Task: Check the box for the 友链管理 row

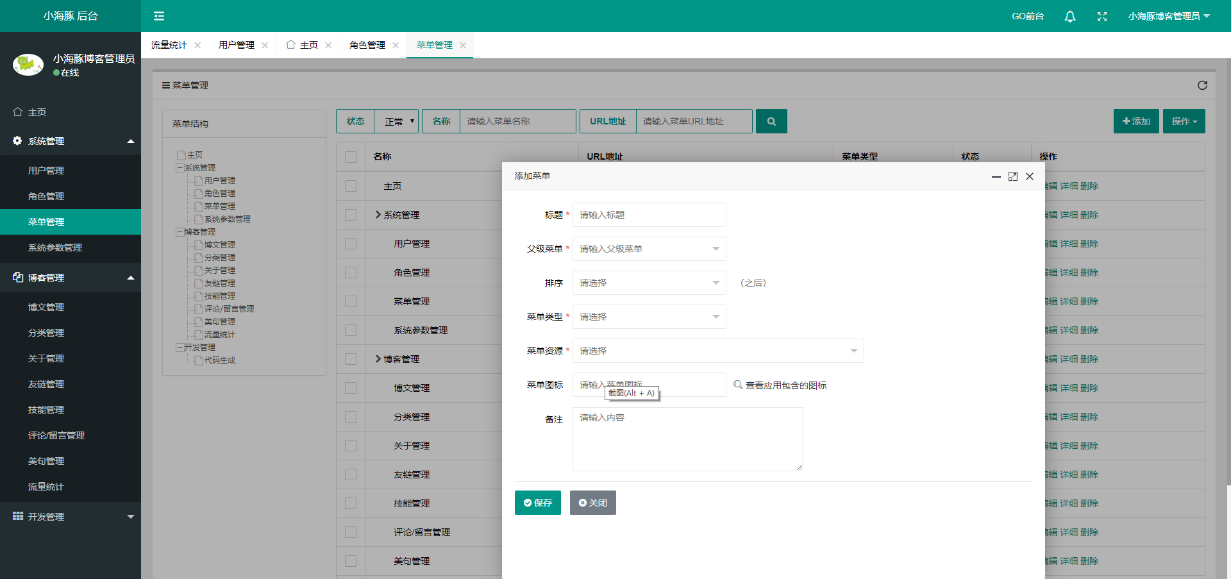Action: [x=351, y=474]
